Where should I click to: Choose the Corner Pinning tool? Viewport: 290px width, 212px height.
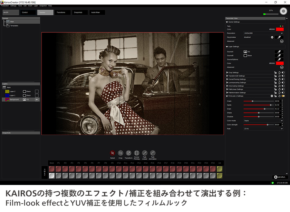[x=137, y=153]
